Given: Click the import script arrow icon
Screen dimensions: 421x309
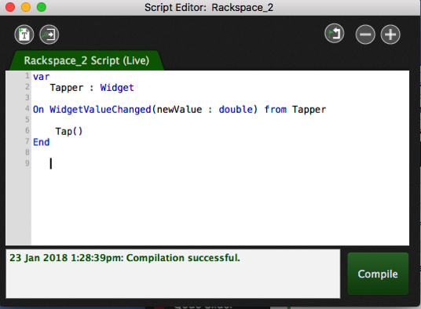Looking at the screenshot, I should pyautogui.click(x=49, y=35).
